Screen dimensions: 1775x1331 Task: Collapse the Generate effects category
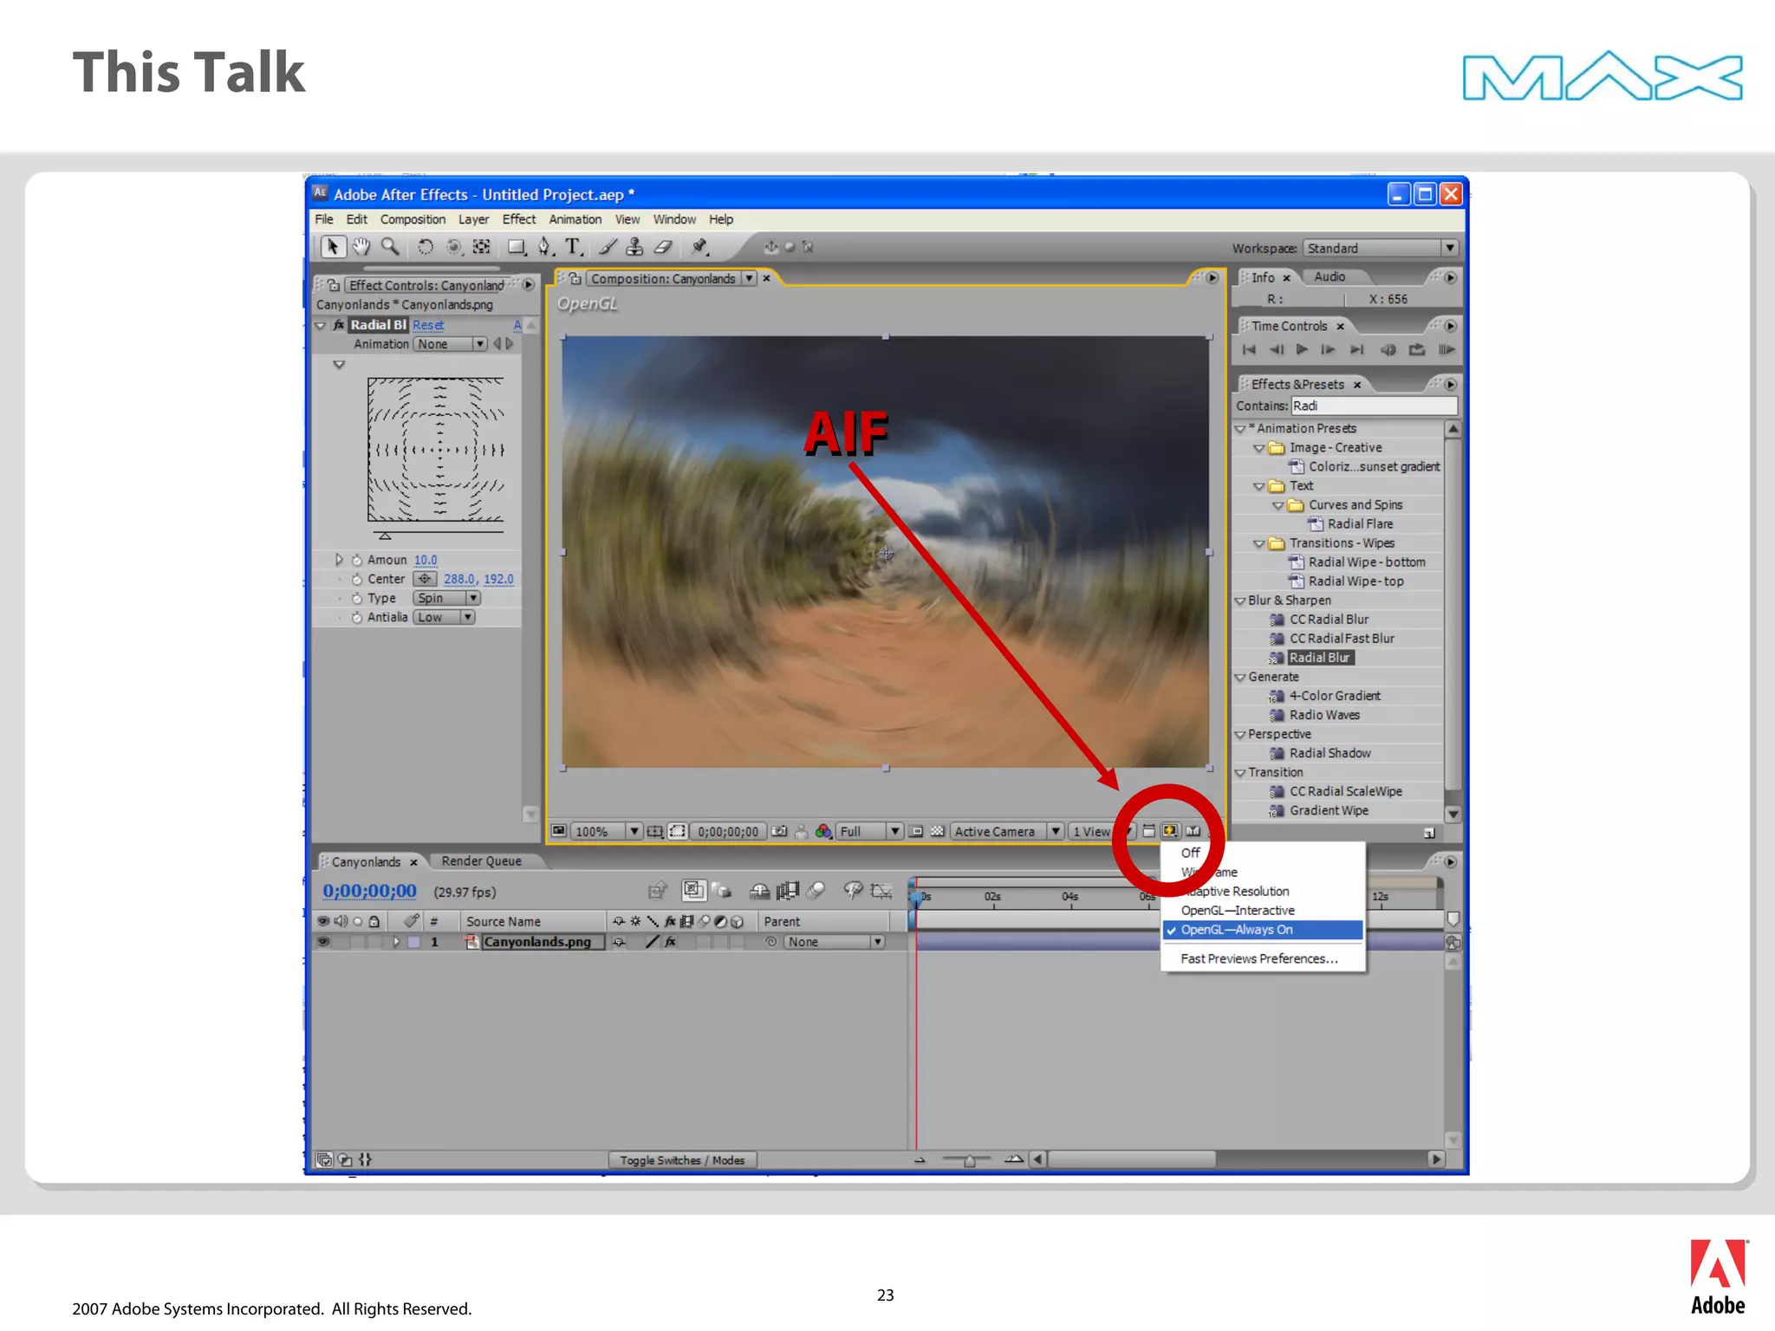coord(1239,678)
